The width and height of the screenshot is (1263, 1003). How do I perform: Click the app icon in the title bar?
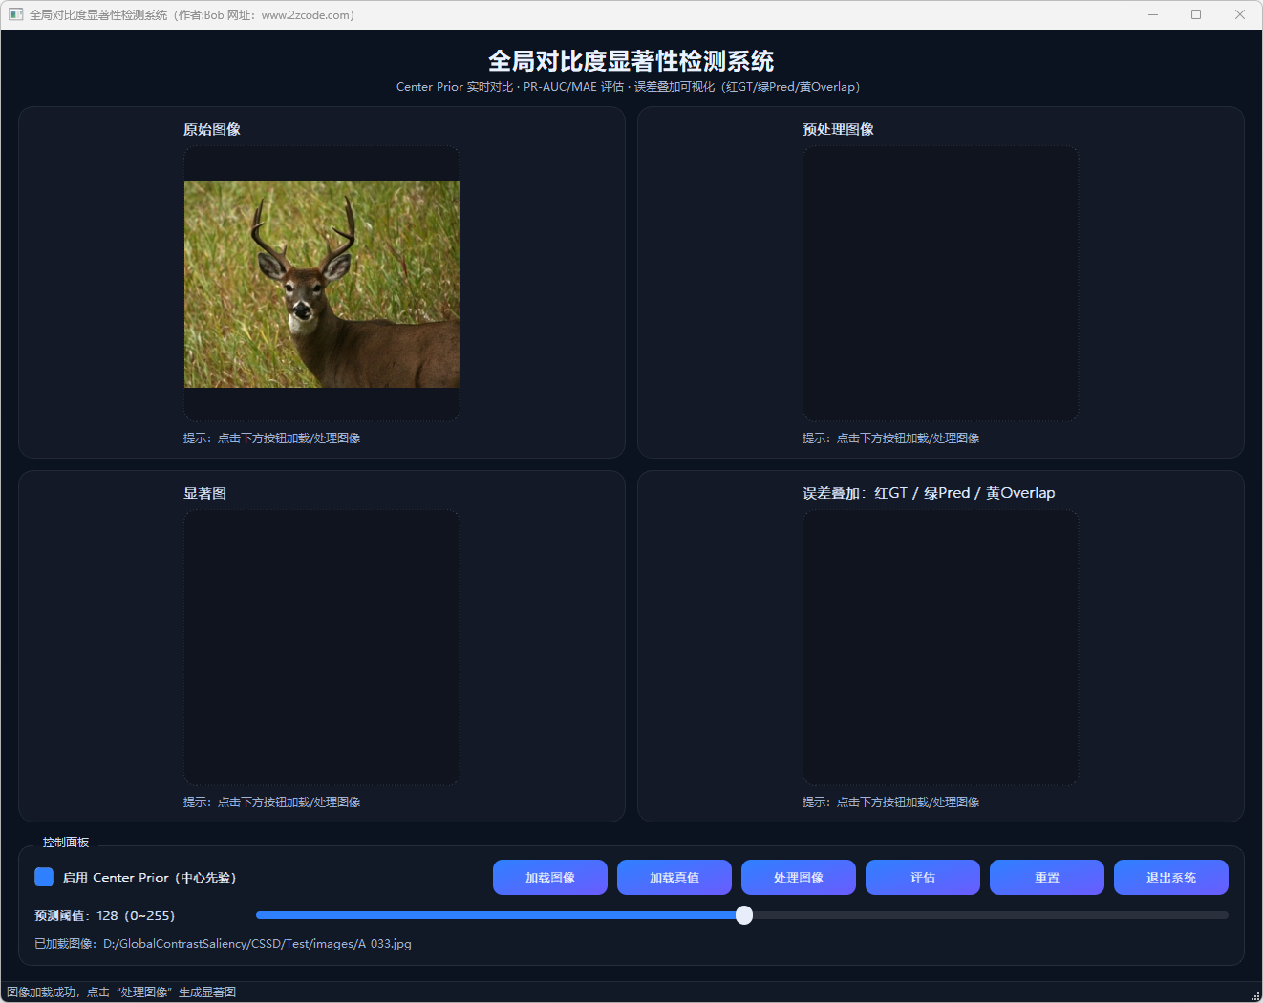pyautogui.click(x=15, y=14)
